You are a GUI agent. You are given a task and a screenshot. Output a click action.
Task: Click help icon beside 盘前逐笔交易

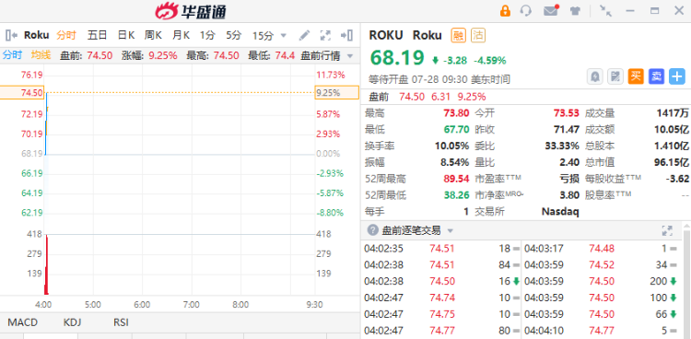click(x=373, y=230)
